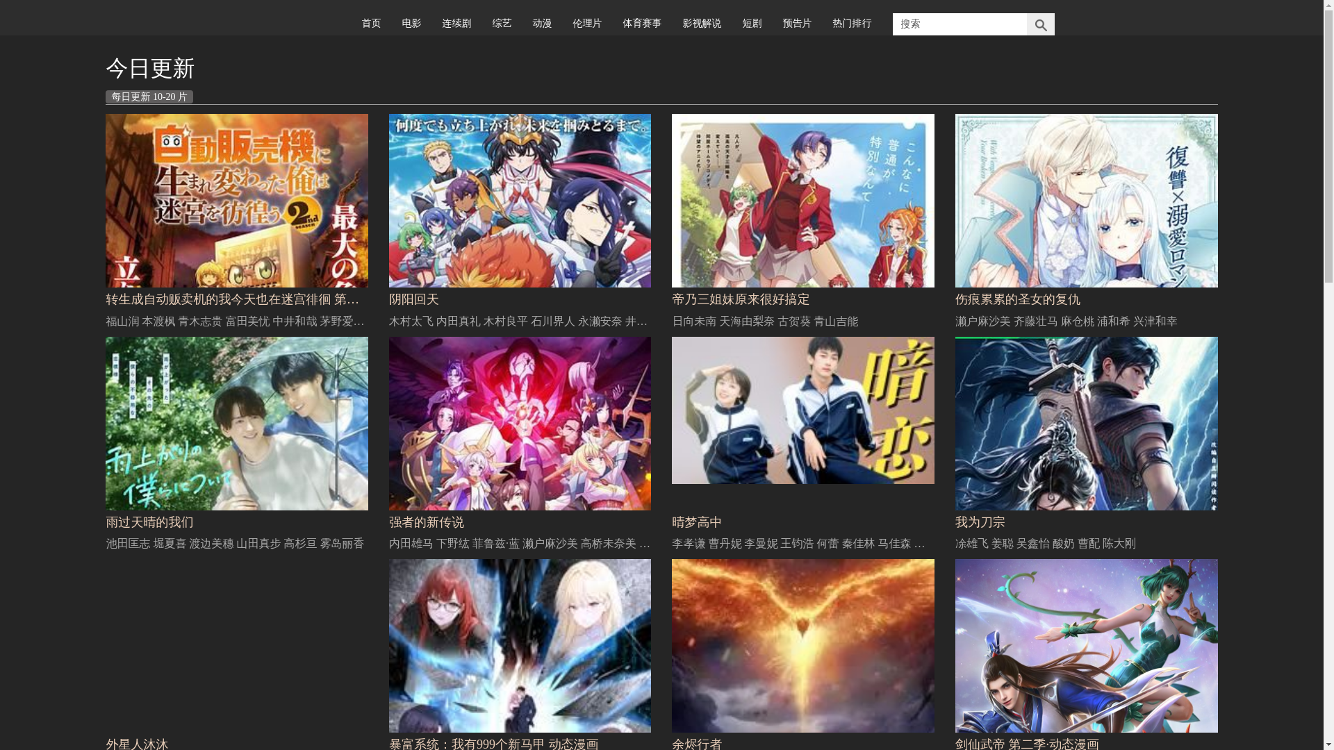Open the 伦理片 menu item
The height and width of the screenshot is (750, 1334).
pos(587,24)
